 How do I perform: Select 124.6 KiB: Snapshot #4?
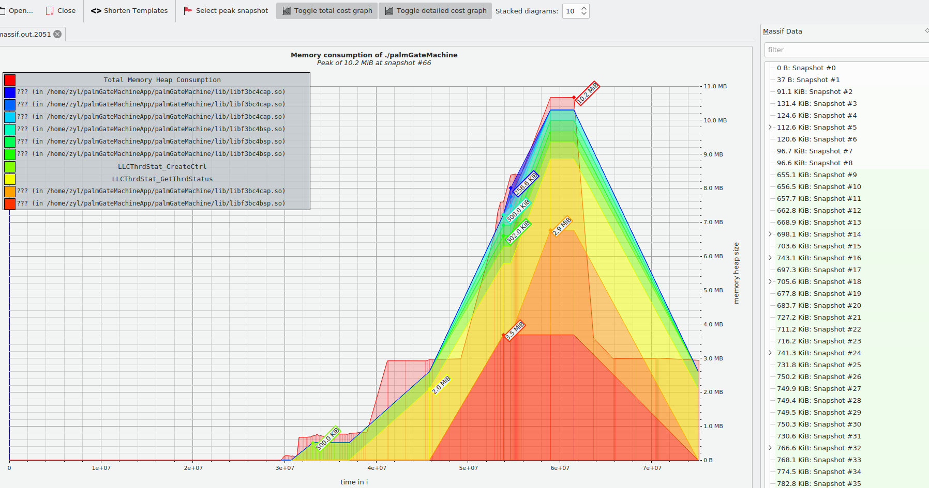coord(816,116)
